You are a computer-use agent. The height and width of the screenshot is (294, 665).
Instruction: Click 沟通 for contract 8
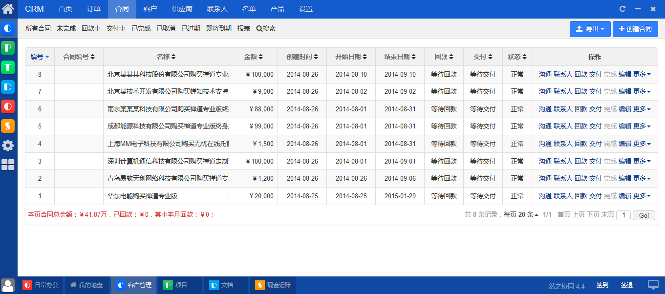click(545, 74)
